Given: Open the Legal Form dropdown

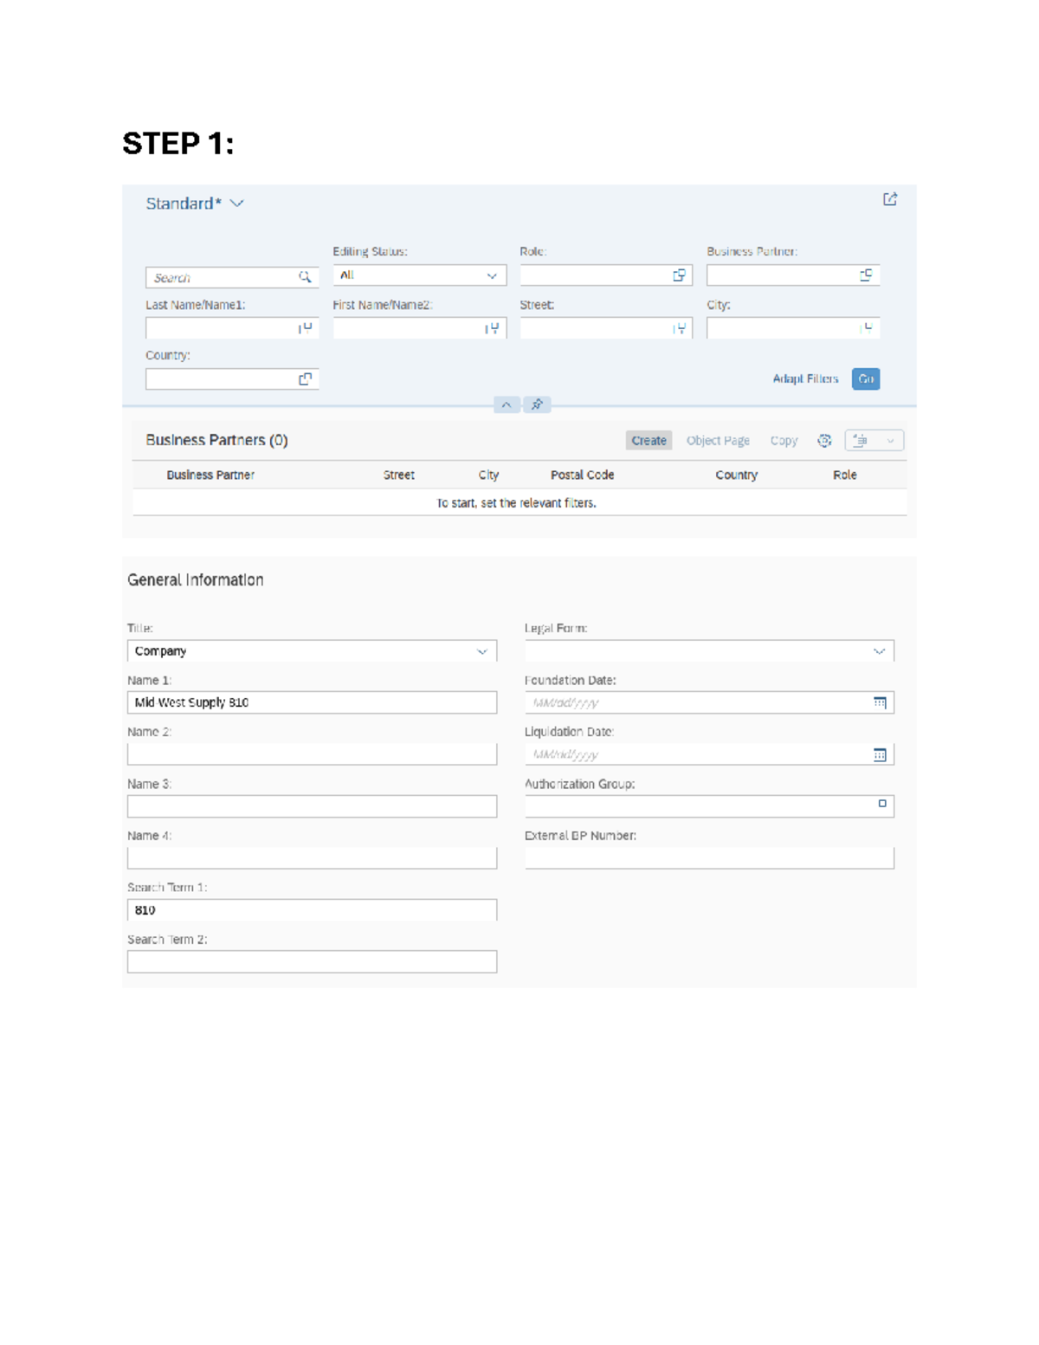Looking at the screenshot, I should [x=878, y=650].
